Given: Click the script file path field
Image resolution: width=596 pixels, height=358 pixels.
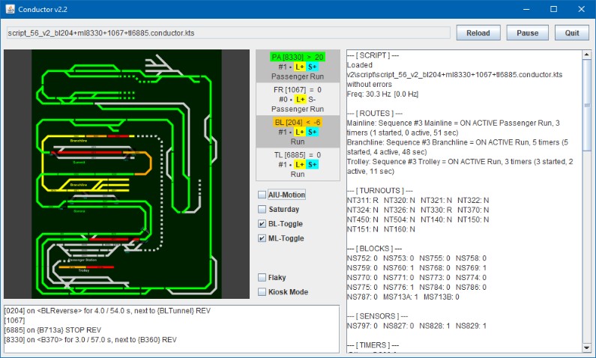Looking at the screenshot, I should pos(228,33).
